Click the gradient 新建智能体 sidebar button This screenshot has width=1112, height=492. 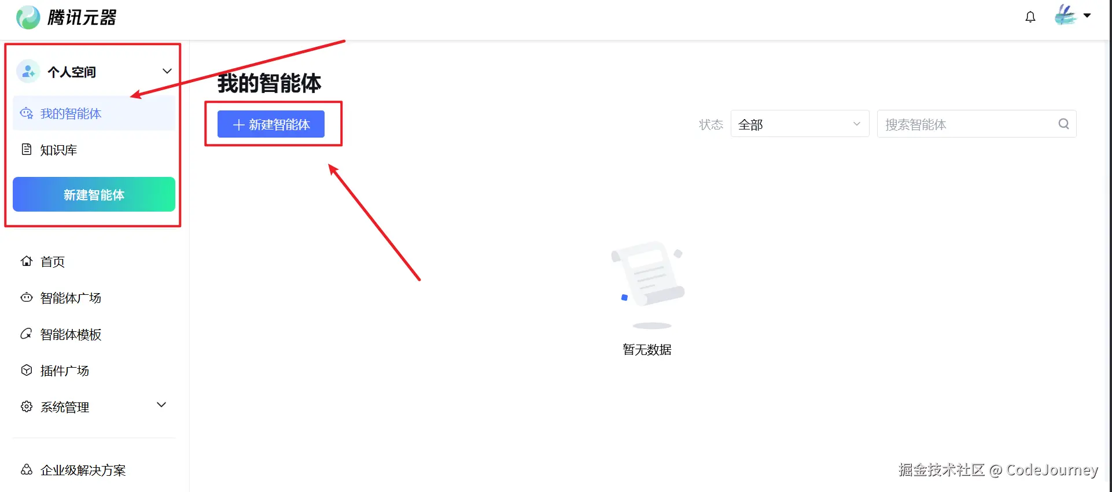[94, 194]
